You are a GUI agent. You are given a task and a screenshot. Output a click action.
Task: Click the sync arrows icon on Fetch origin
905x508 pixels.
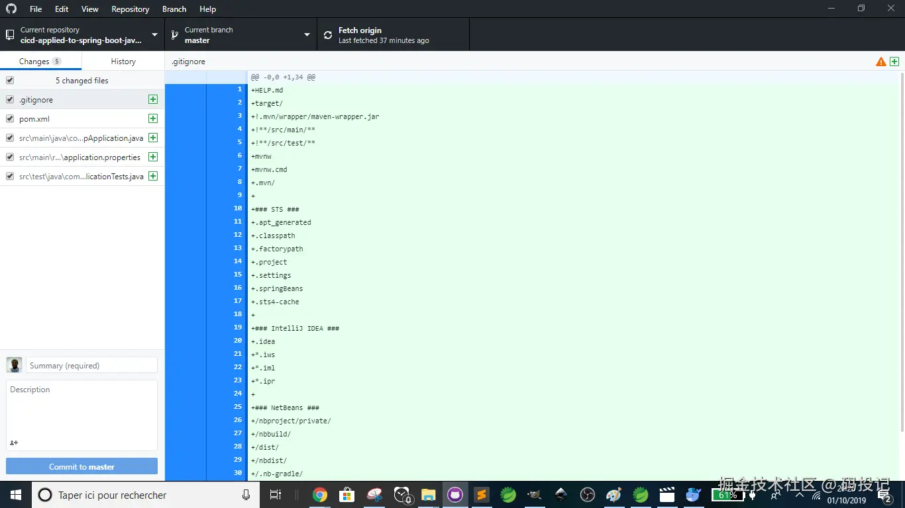327,35
